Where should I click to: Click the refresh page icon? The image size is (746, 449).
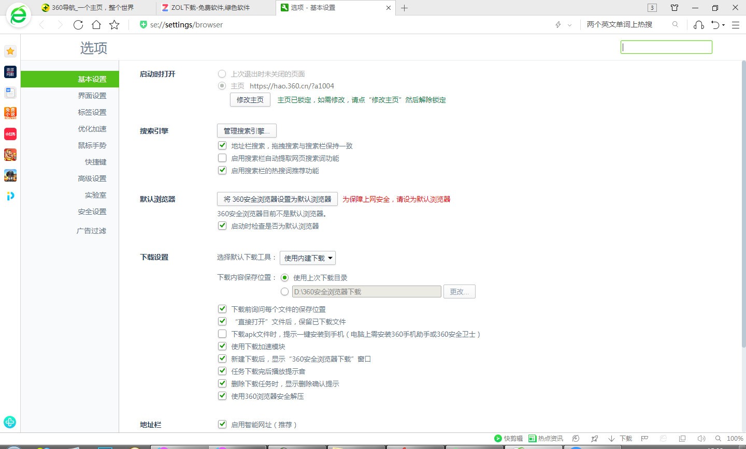[78, 25]
